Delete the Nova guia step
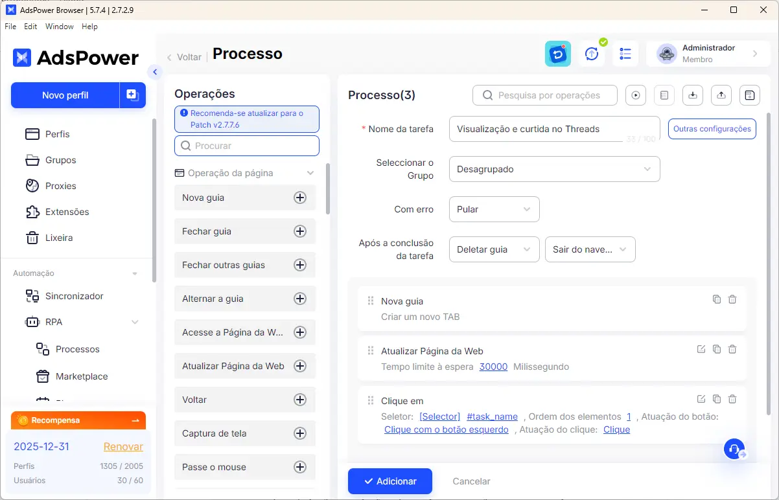 pyautogui.click(x=732, y=299)
